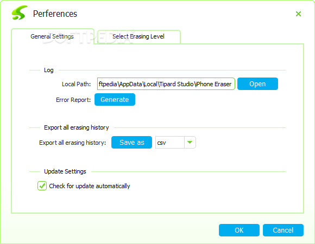Open the Select Erasing Level tab
Image resolution: width=315 pixels, height=244 pixels.
point(138,37)
